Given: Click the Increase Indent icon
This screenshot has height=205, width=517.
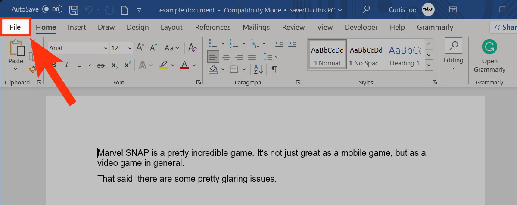Looking at the screenshot, I should point(292,43).
